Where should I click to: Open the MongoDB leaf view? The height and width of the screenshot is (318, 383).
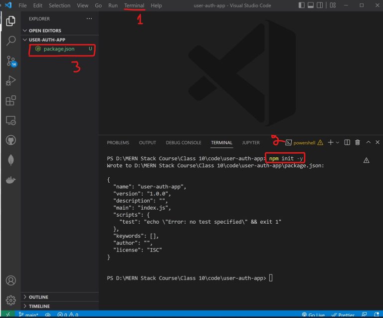11,160
